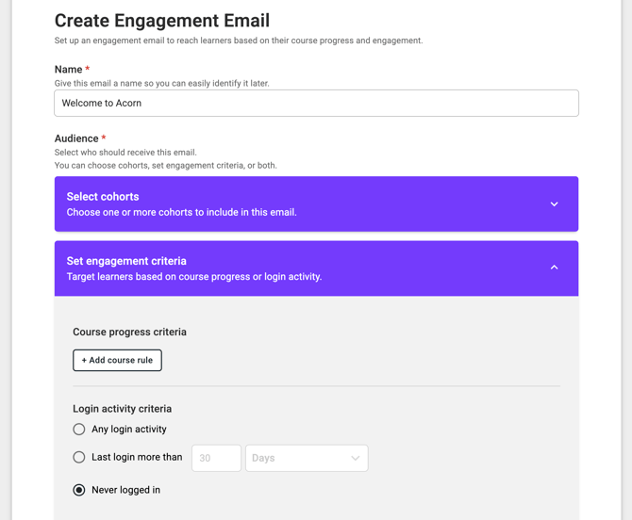This screenshot has width=632, height=520.
Task: Collapse engagement criteria using the up chevron
Action: coord(554,268)
